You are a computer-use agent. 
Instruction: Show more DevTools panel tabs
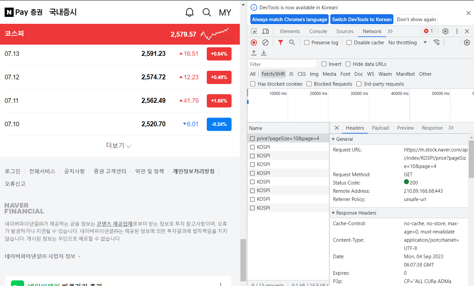point(390,31)
